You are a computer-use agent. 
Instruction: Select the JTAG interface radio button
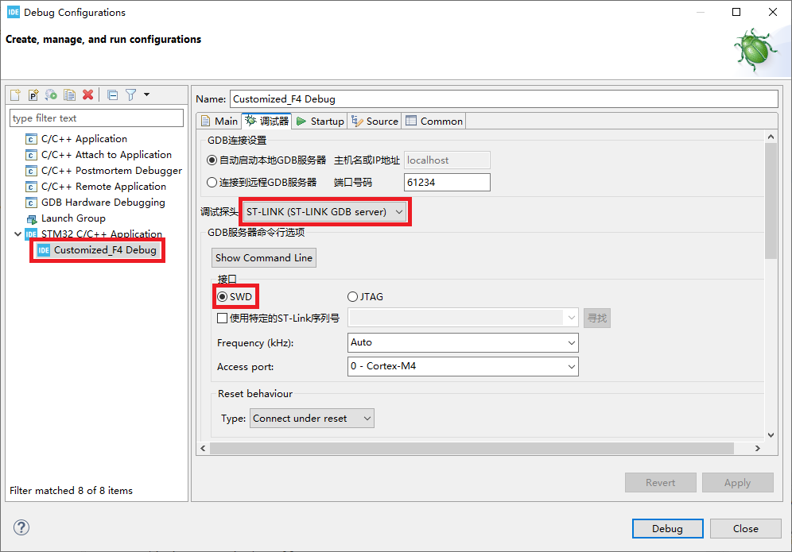[x=353, y=297]
